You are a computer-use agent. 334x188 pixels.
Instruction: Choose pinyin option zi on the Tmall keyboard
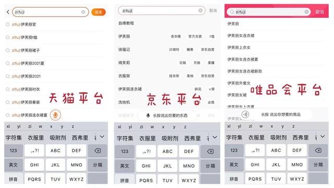(x=30, y=126)
